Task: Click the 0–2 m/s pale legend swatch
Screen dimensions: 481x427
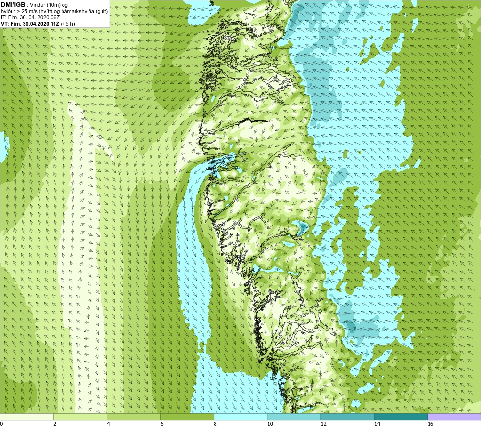Action: [27, 417]
